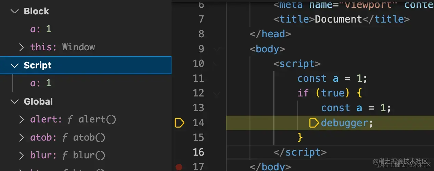
Task: Click the closing brace on line 15
Action: pyautogui.click(x=300, y=137)
